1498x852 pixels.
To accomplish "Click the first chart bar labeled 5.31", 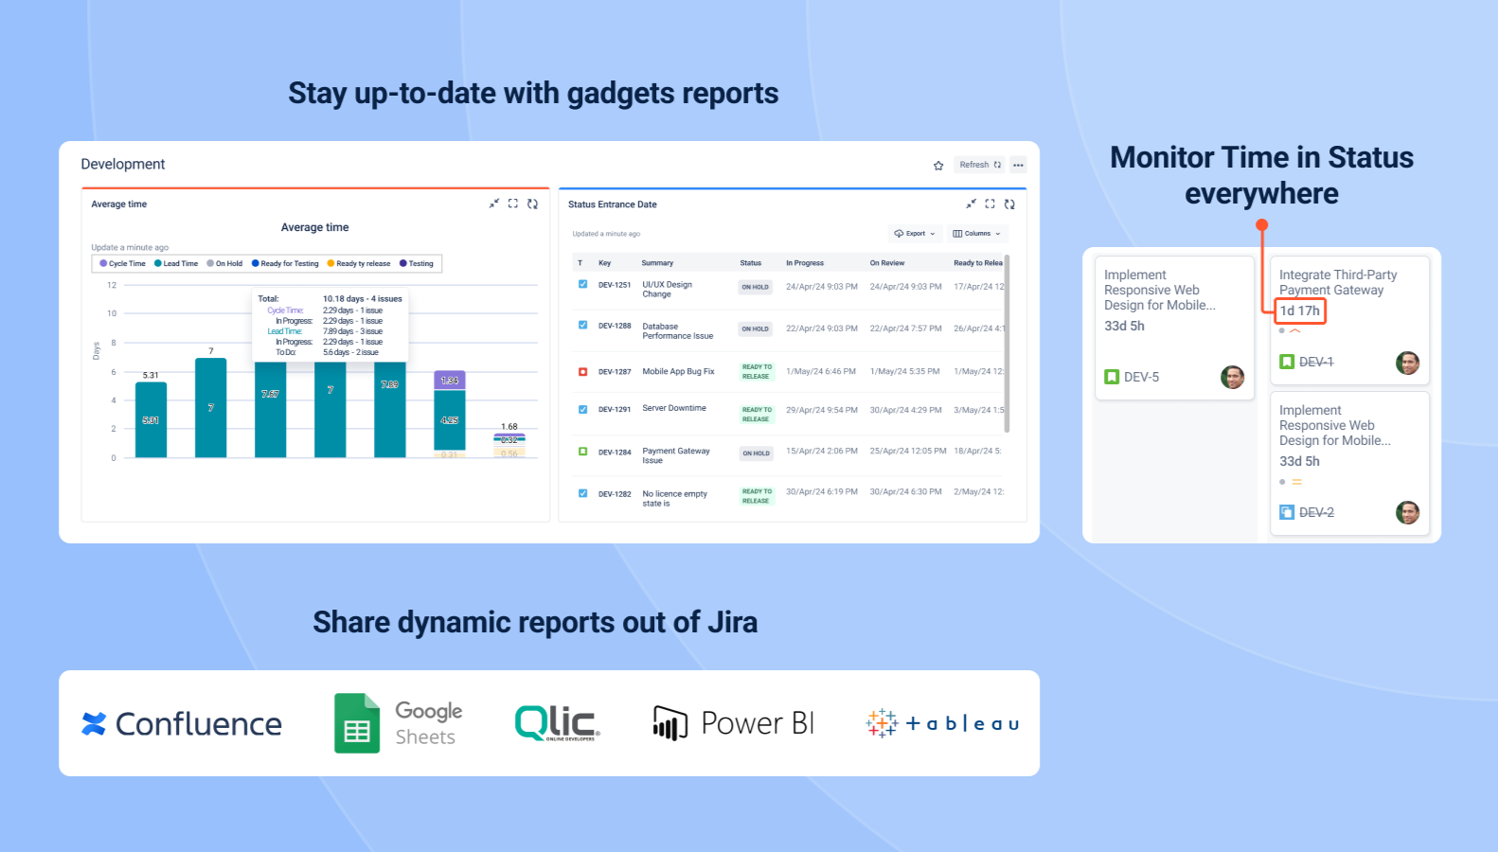I will click(x=151, y=419).
